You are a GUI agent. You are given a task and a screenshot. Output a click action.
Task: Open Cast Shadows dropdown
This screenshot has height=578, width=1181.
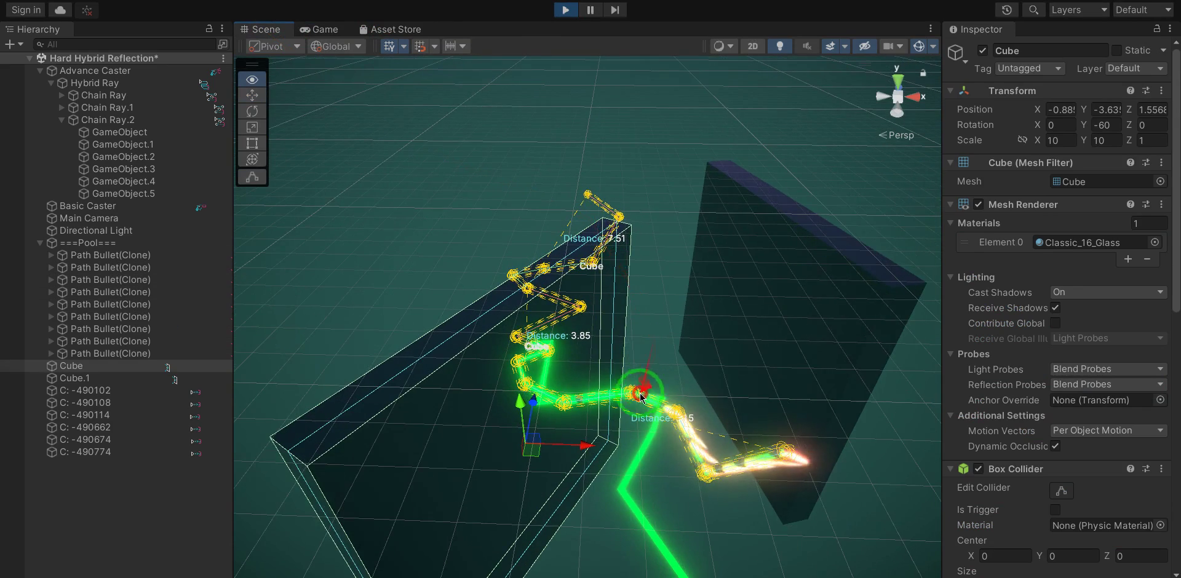click(x=1108, y=292)
